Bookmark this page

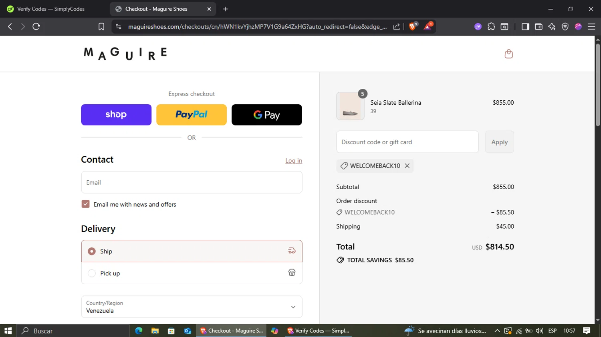click(x=101, y=26)
